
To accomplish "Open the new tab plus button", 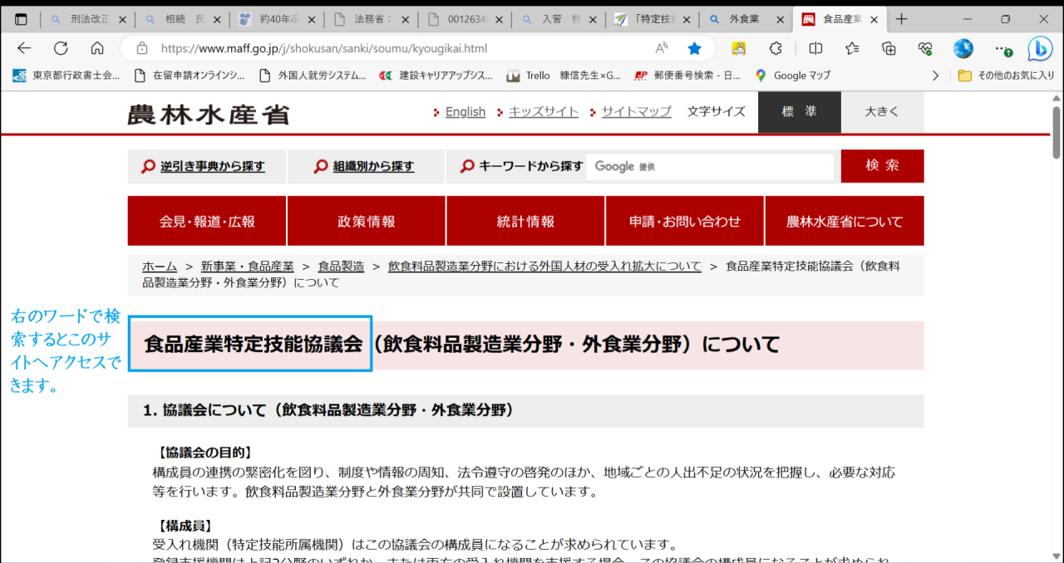I will (x=902, y=19).
